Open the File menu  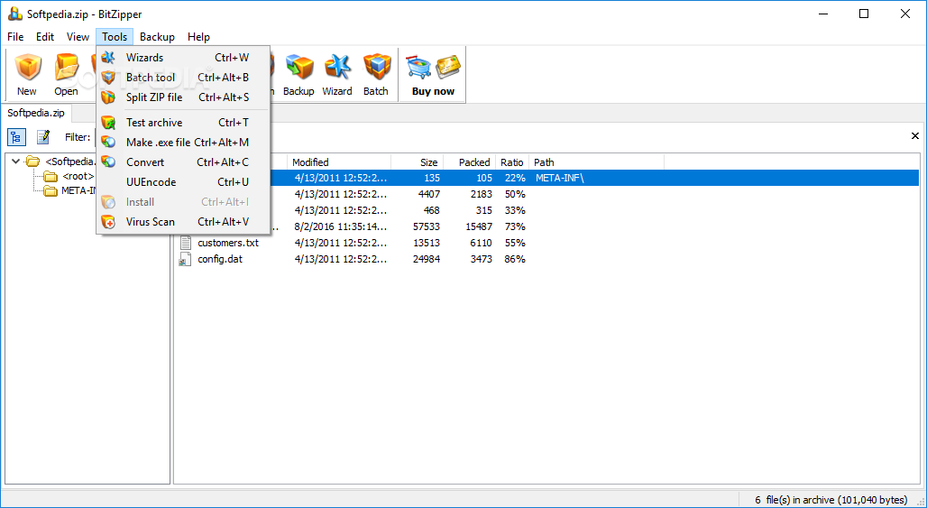[x=15, y=37]
